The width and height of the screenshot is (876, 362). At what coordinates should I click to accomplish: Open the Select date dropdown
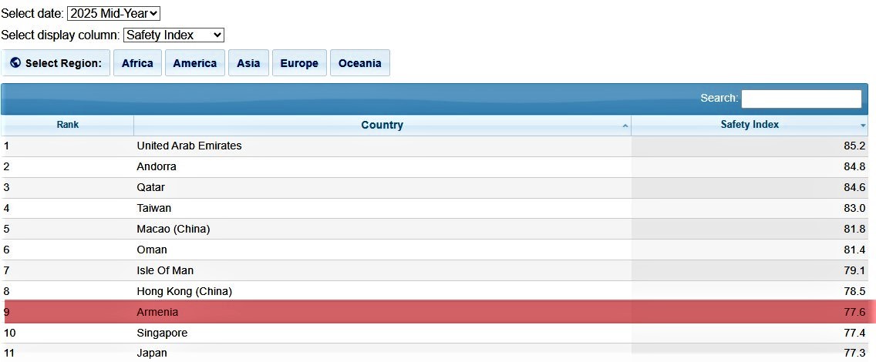click(x=113, y=13)
